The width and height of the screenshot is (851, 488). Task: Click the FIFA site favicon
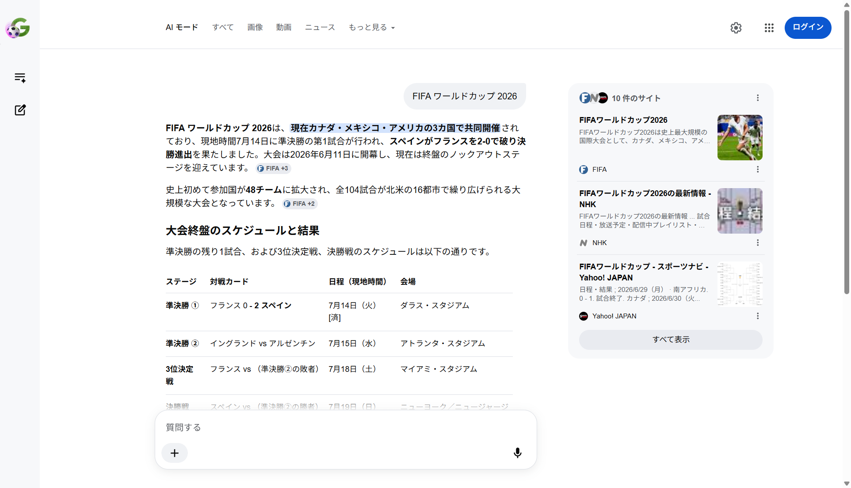[584, 170]
